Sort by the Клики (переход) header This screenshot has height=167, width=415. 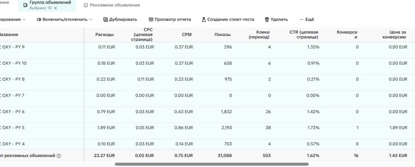pos(259,35)
